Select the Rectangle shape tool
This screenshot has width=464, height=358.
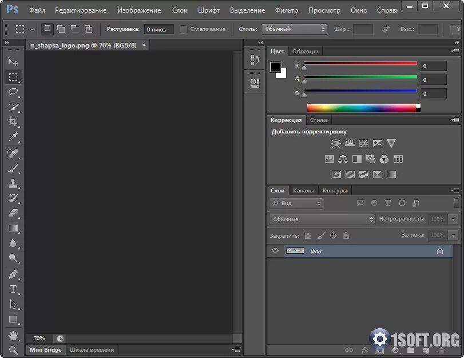pyautogui.click(x=13, y=319)
